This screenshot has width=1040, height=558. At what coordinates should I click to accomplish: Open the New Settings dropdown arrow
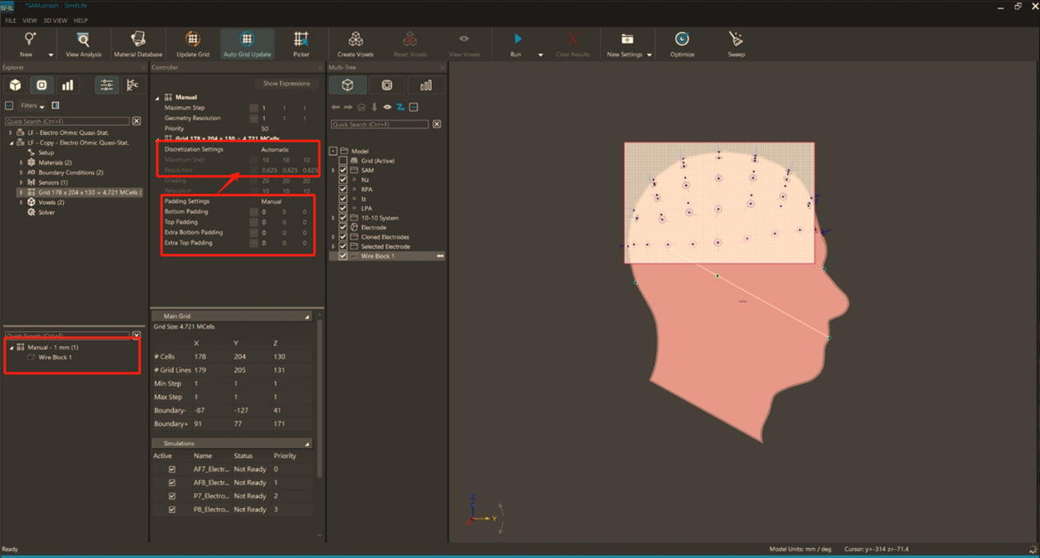(x=649, y=55)
